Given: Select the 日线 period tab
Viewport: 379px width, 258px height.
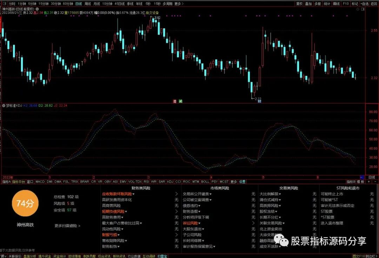Looking at the screenshot, I should (79, 4).
